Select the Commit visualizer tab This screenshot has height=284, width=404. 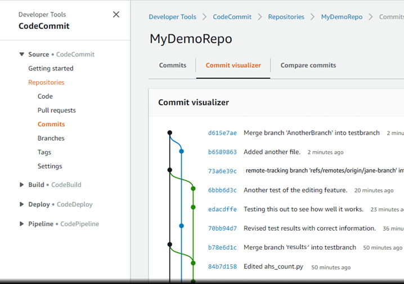233,65
